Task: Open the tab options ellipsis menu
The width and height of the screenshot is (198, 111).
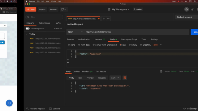Action: click(x=108, y=18)
